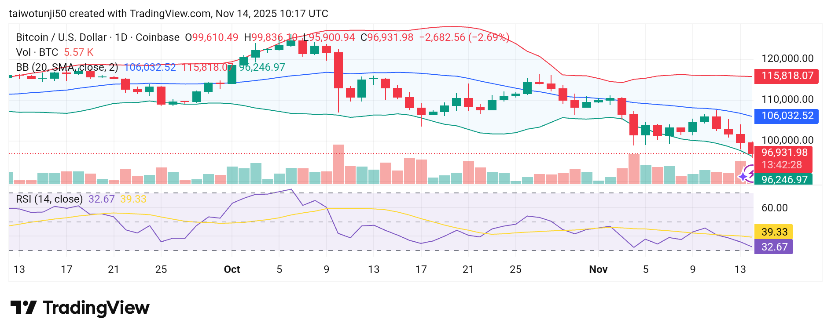Click the 'Coinbase' exchange name
Viewport: 831px width, 334px height.
(x=158, y=37)
